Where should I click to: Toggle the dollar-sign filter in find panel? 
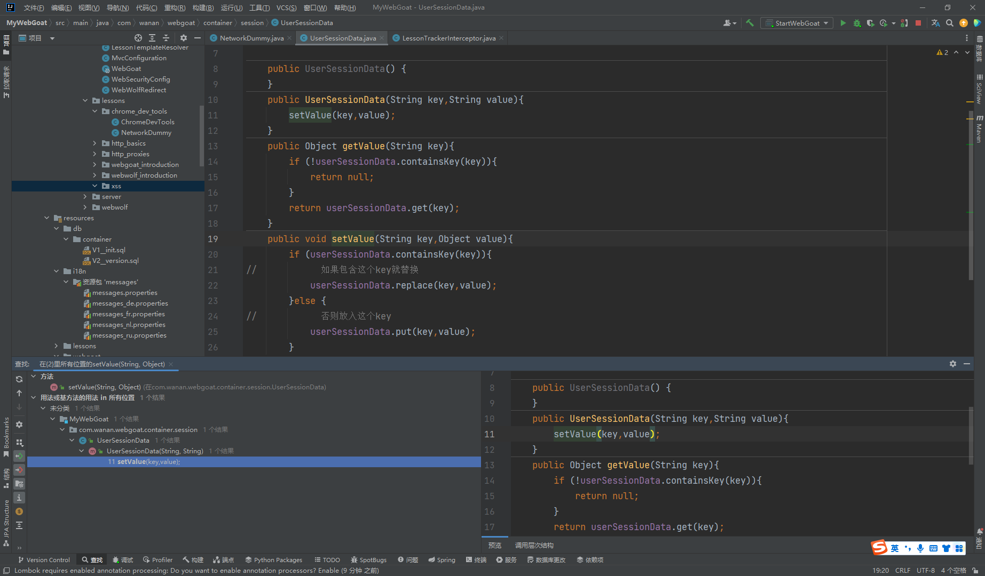point(19,511)
